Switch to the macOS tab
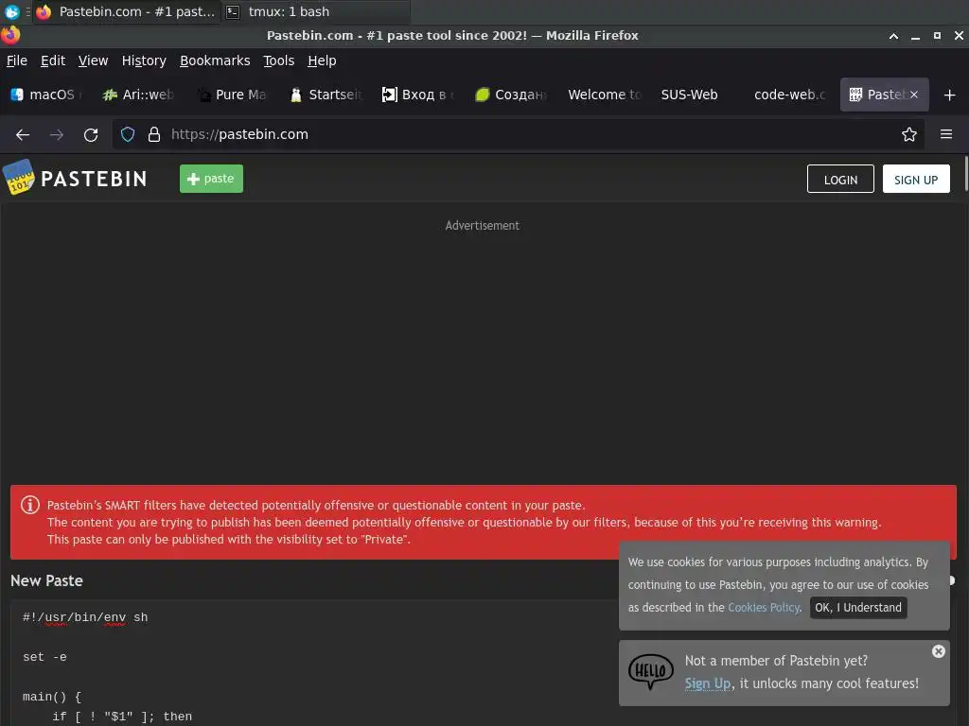969x726 pixels. [x=48, y=95]
